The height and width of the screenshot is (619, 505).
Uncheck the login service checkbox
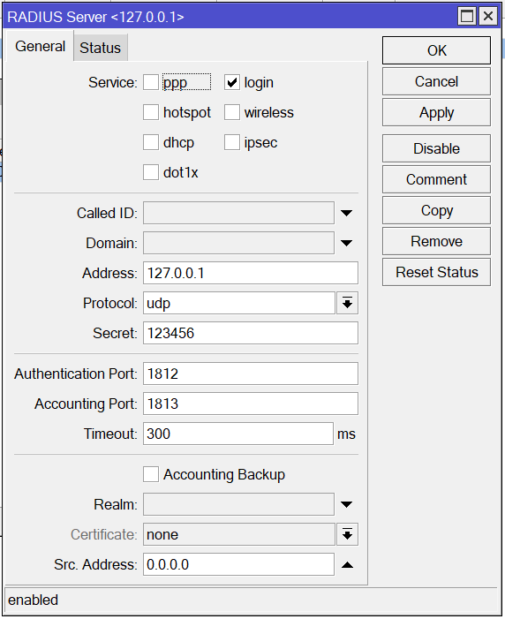(232, 82)
